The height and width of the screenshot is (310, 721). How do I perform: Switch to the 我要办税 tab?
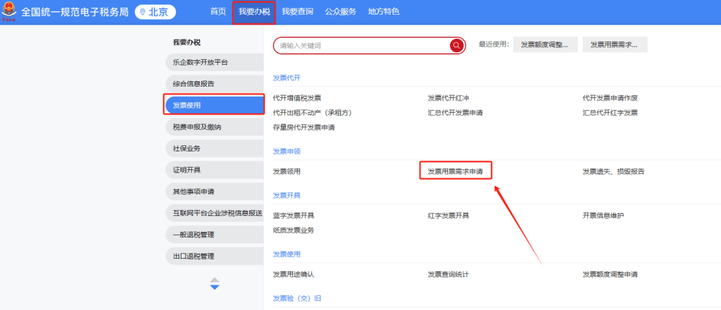point(254,12)
